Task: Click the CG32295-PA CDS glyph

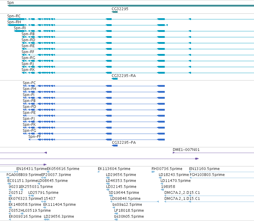Action: tap(115, 146)
